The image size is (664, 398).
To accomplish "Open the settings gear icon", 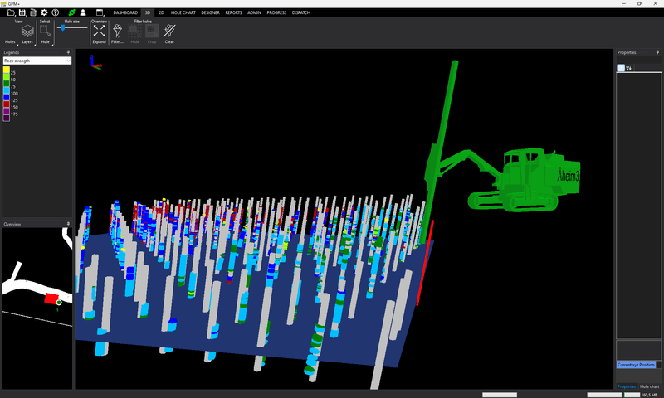I will 44,12.
